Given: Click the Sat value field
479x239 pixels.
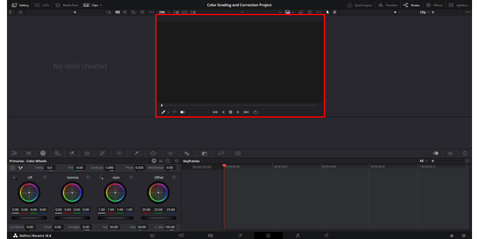Looking at the screenshot, I should pos(114,227).
